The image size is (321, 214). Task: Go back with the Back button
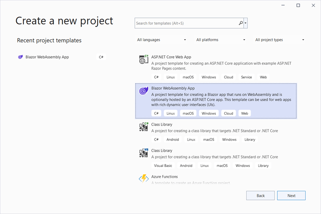pos(260,195)
